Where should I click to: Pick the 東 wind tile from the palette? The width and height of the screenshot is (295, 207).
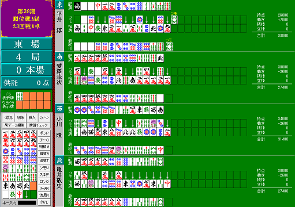[6, 186]
